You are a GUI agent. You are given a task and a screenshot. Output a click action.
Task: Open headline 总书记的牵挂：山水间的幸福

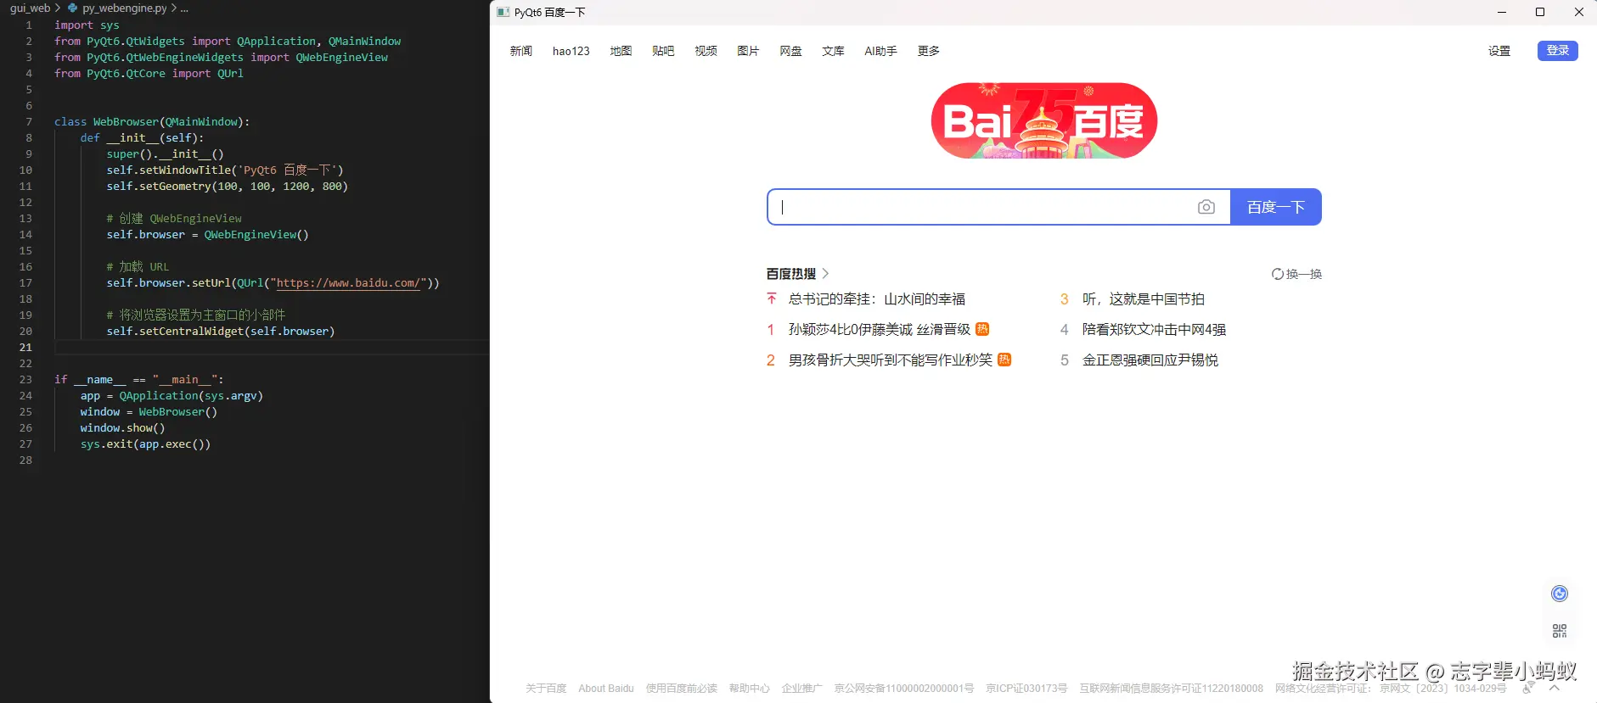pyautogui.click(x=876, y=298)
